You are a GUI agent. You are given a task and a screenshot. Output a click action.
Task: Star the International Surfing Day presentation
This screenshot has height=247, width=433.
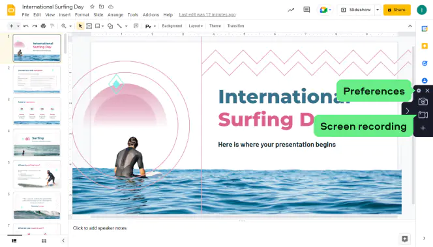point(92,7)
